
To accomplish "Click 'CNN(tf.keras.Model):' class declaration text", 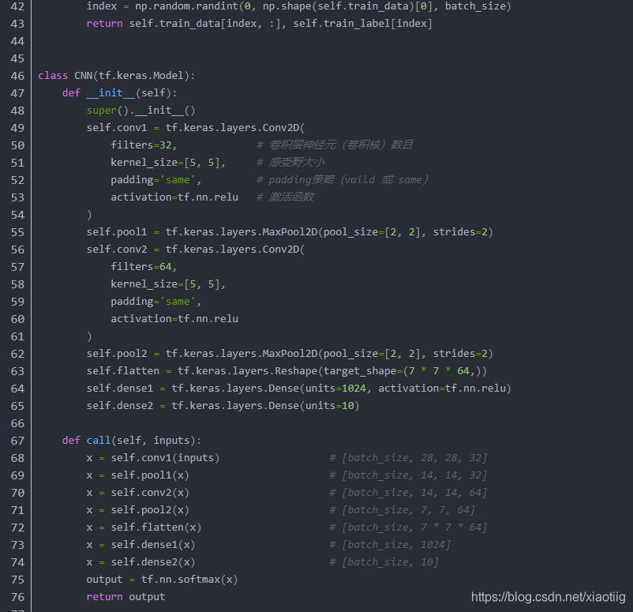I will coord(135,76).
